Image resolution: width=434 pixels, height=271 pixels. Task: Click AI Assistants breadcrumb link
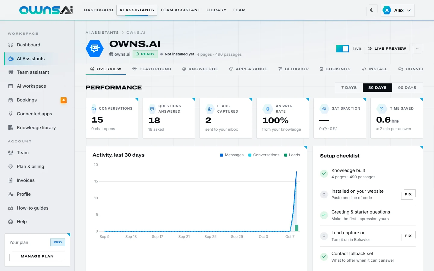tap(102, 33)
